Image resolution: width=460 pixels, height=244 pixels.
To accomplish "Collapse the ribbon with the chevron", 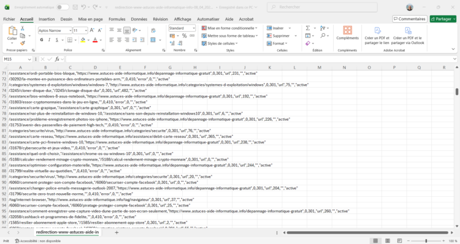I will [x=453, y=49].
